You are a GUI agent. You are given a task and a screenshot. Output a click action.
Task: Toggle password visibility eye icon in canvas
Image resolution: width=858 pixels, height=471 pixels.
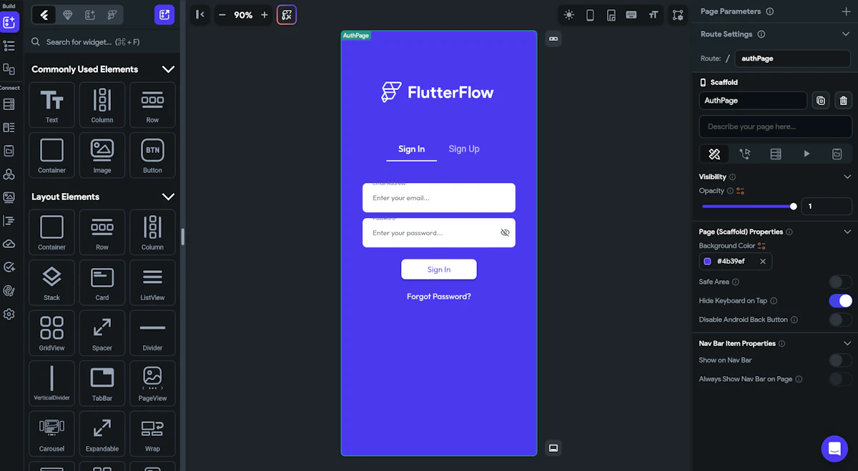[505, 233]
